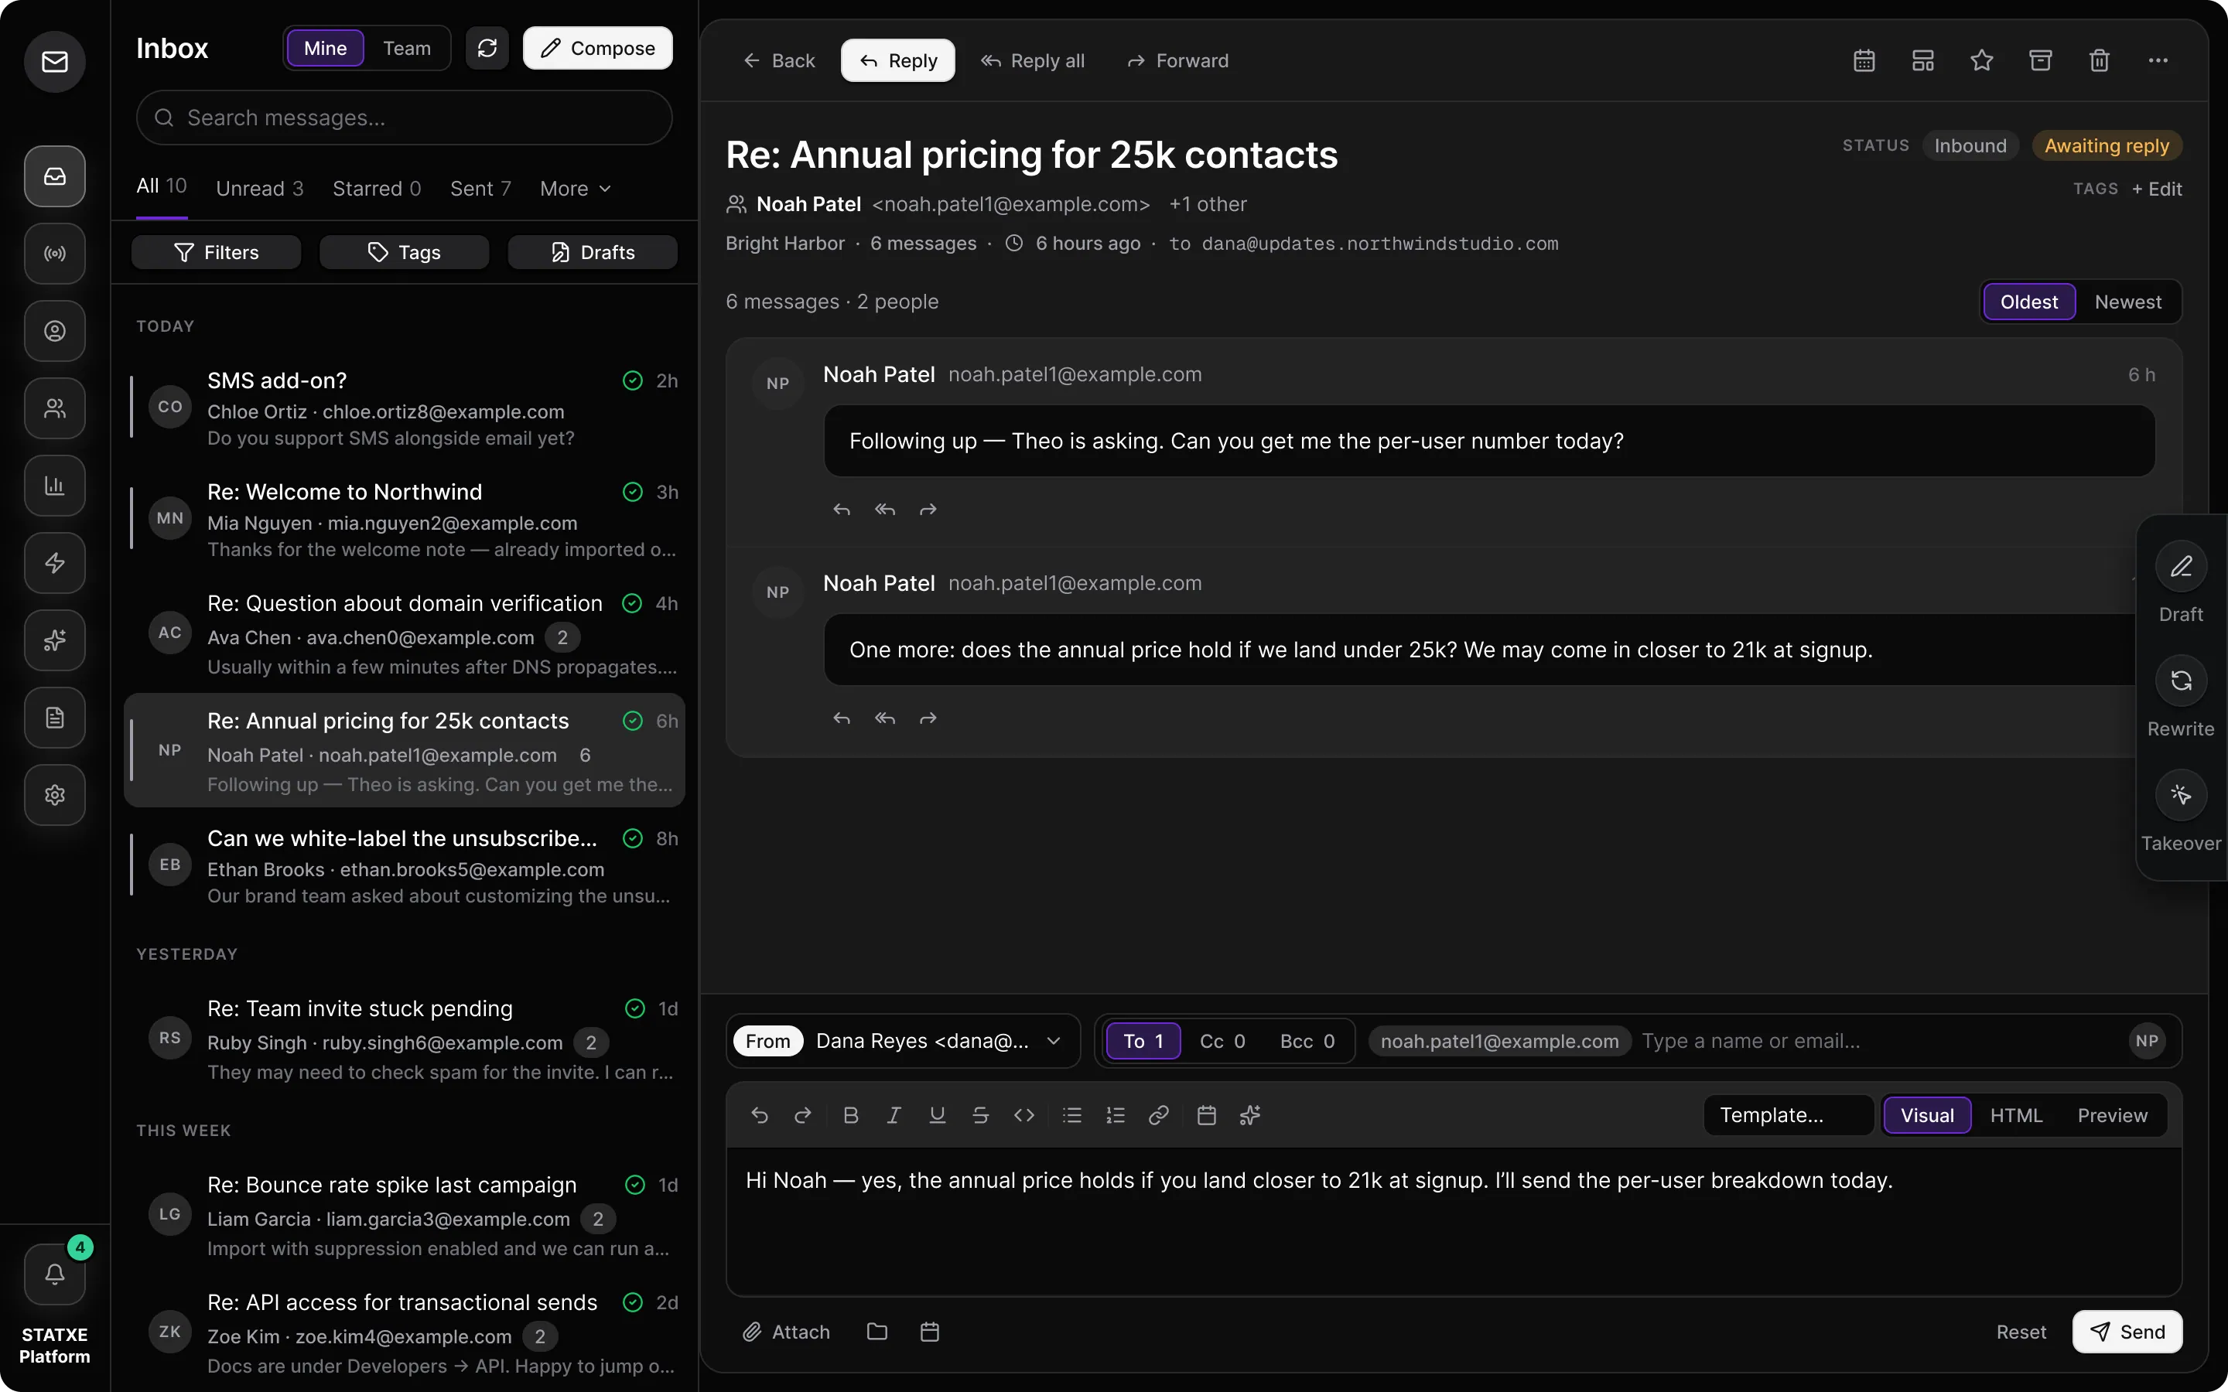Open the Filters panel
Image resolution: width=2228 pixels, height=1392 pixels.
217,252
